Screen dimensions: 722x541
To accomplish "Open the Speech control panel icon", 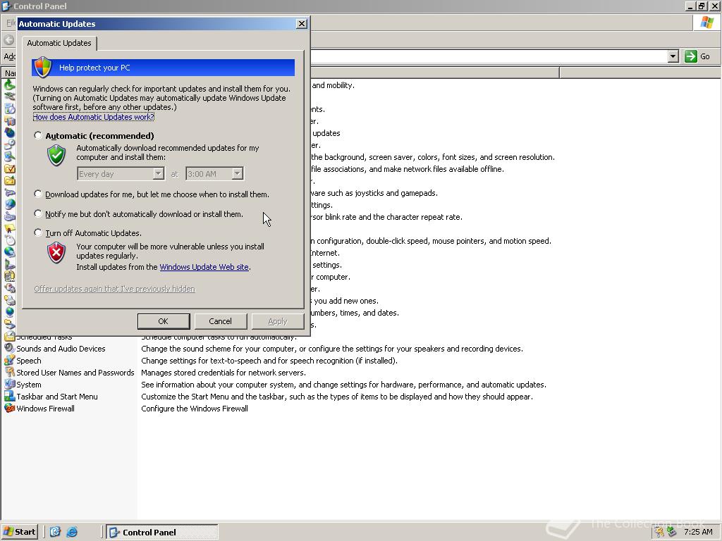I will coord(9,360).
